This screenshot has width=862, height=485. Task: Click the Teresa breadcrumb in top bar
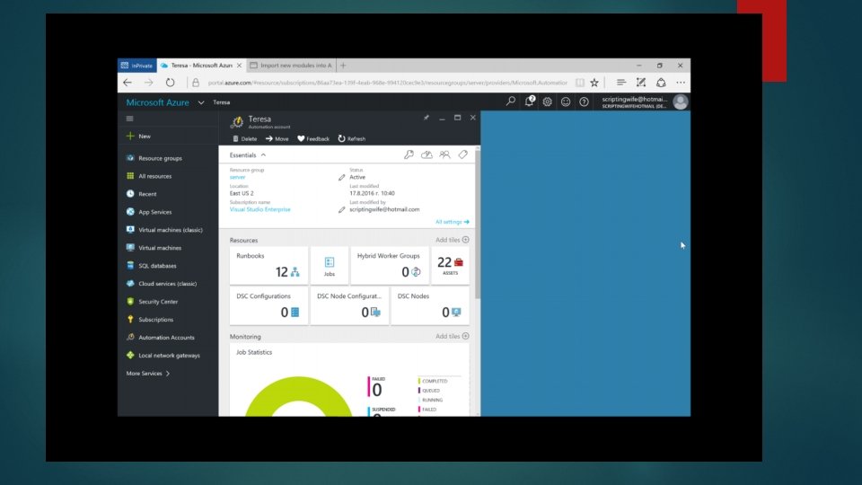pyautogui.click(x=222, y=102)
